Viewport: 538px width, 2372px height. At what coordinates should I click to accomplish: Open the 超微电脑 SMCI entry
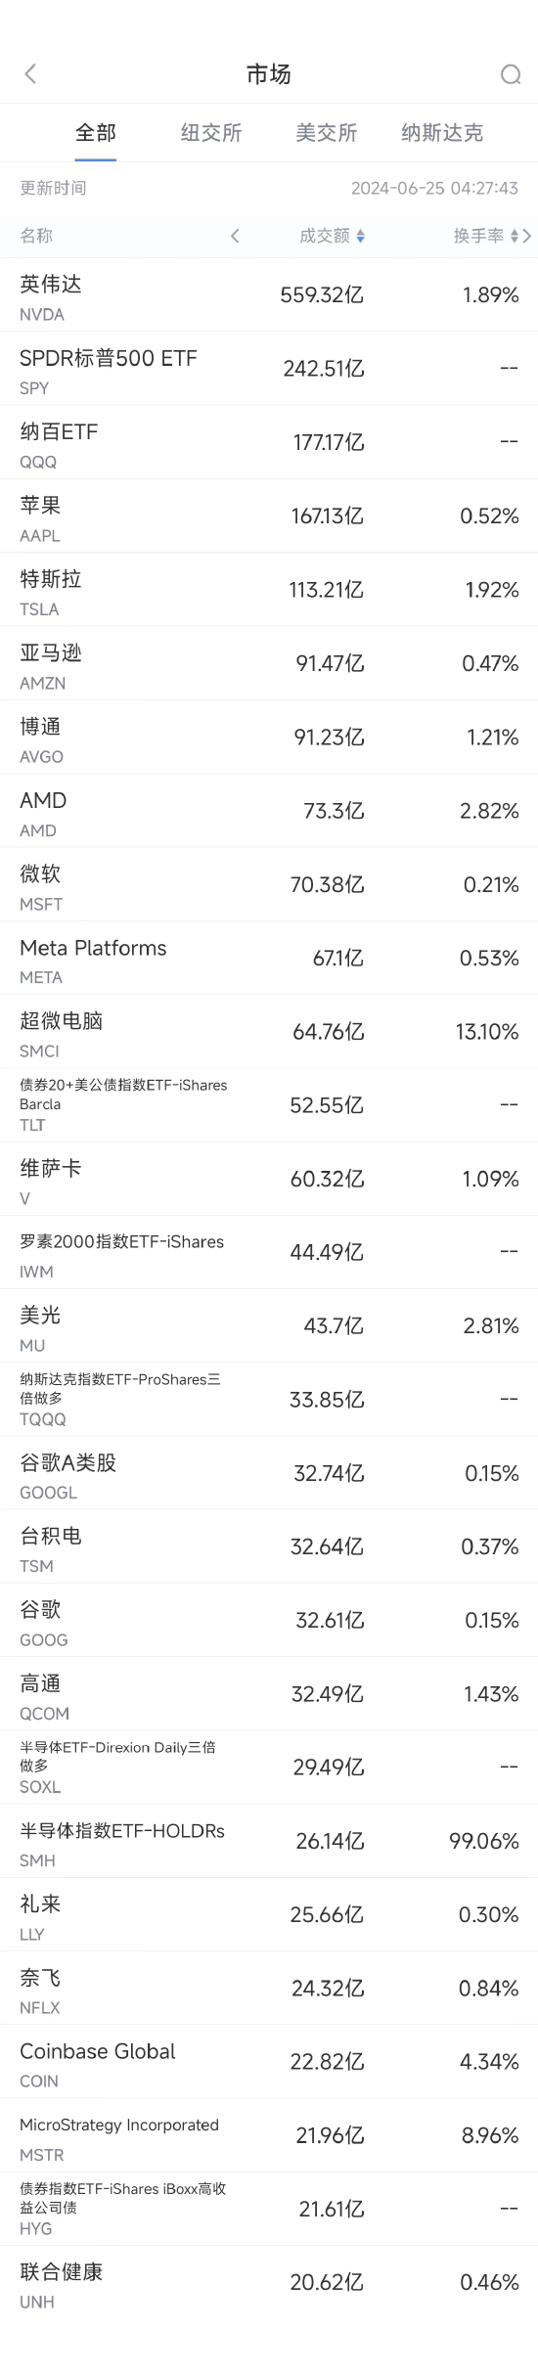[x=269, y=1032]
